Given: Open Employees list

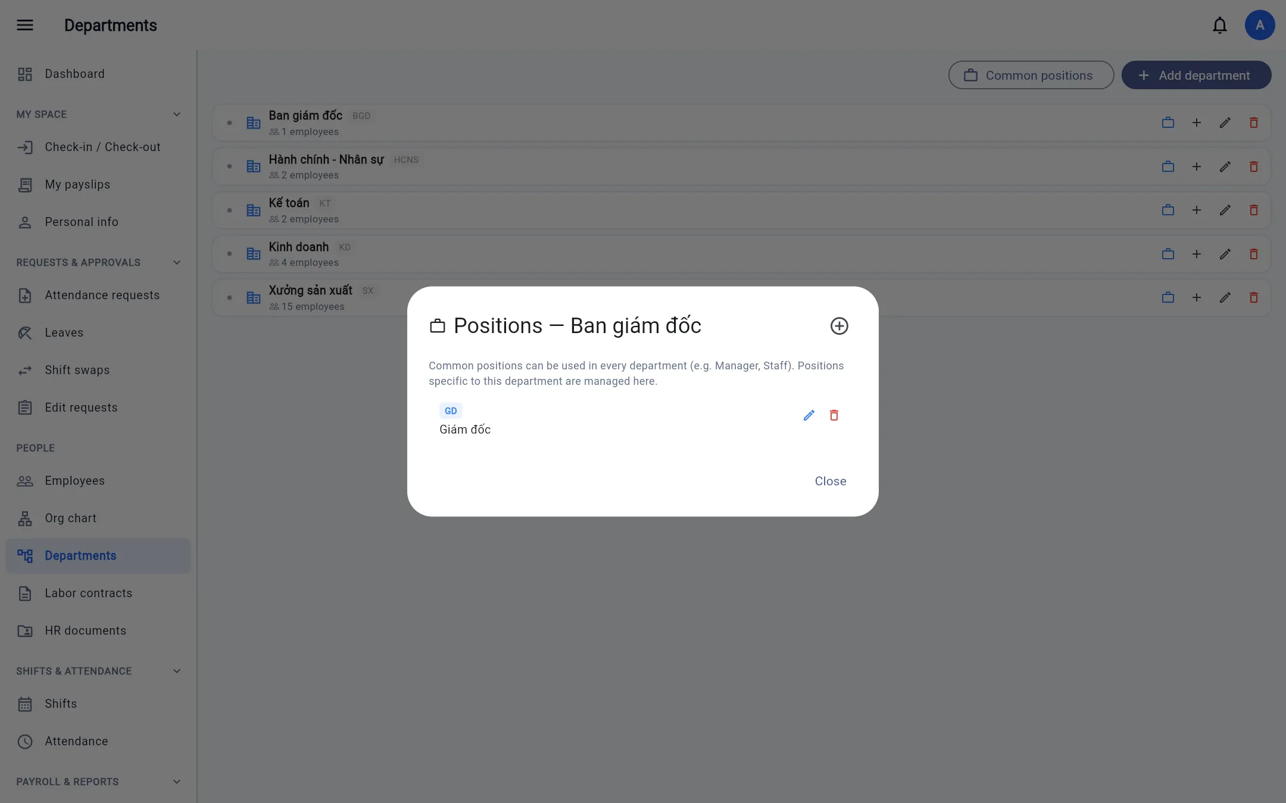Looking at the screenshot, I should [x=98, y=481].
